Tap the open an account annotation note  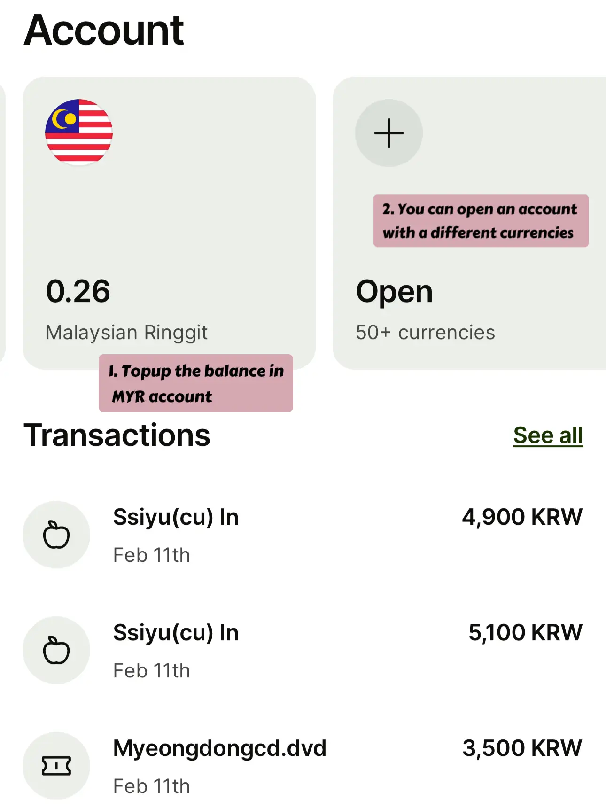pos(481,221)
